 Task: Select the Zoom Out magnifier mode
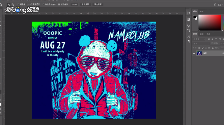(x=13, y=5)
